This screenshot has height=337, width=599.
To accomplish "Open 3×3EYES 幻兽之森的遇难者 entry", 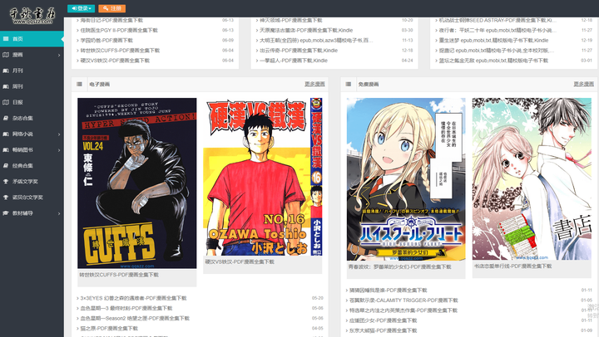I will click(133, 298).
